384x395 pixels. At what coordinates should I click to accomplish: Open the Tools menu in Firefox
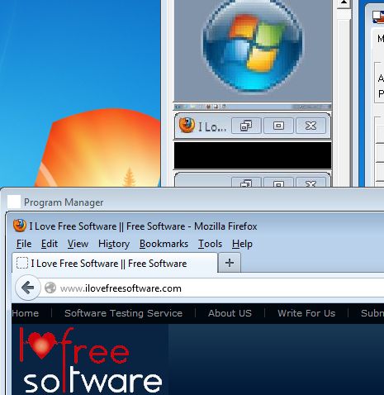[x=210, y=244]
